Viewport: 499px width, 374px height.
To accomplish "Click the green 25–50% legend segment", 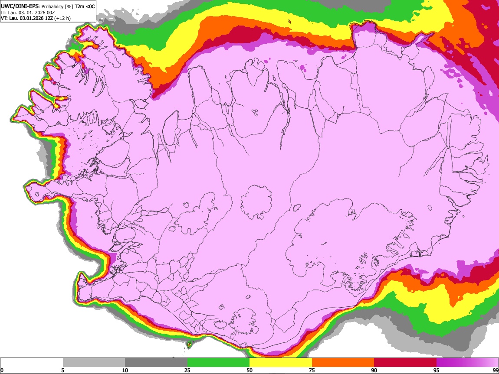I will [x=218, y=363].
